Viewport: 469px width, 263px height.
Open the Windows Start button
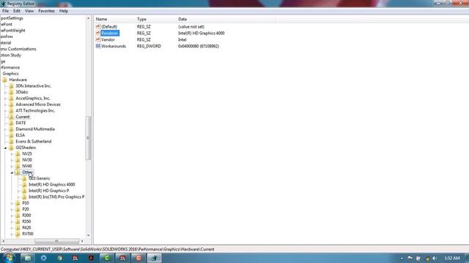tap(8, 258)
